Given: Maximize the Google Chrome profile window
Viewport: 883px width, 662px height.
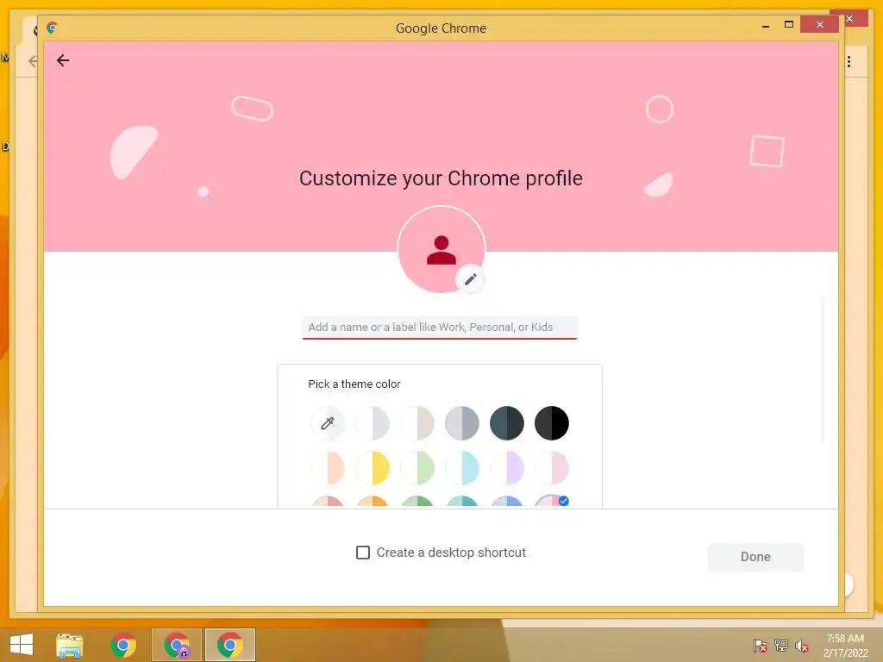Looking at the screenshot, I should coord(789,25).
